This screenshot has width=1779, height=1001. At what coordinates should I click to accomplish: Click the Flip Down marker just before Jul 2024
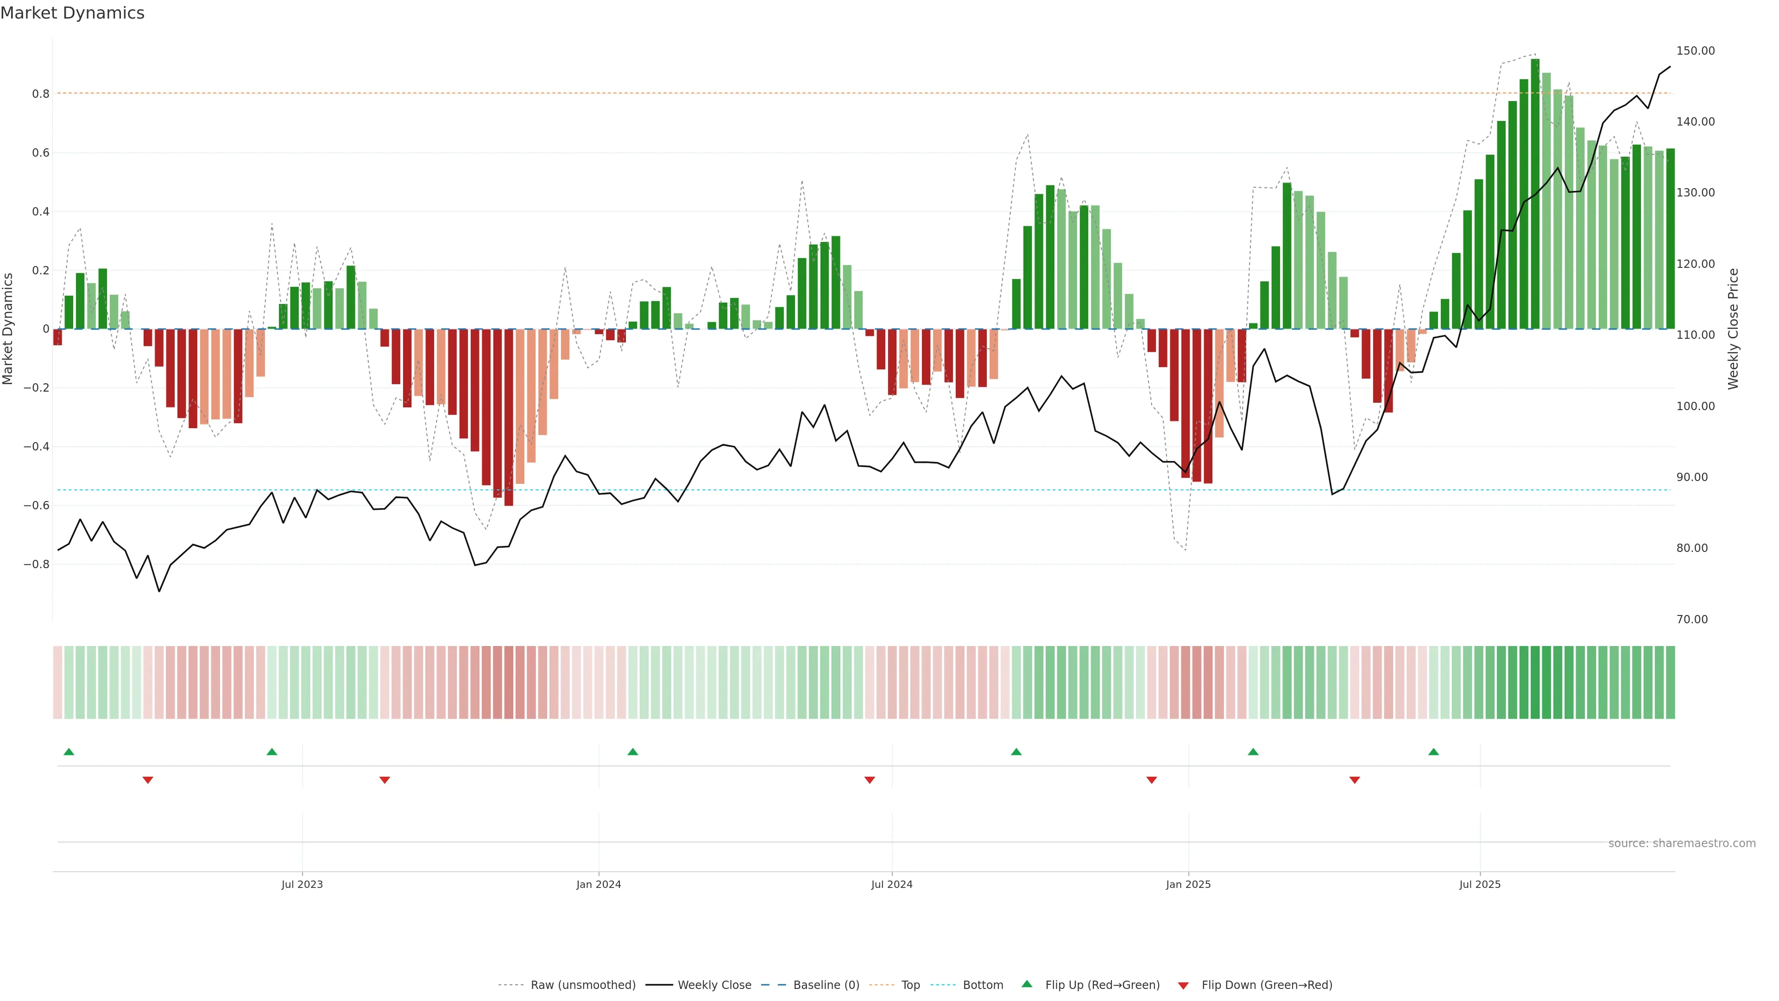point(870,780)
